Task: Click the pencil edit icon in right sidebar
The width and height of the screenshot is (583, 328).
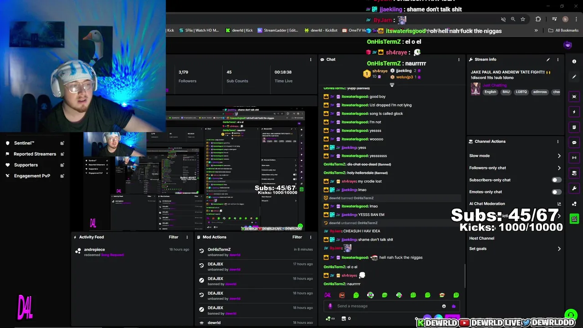Action: tap(574, 77)
